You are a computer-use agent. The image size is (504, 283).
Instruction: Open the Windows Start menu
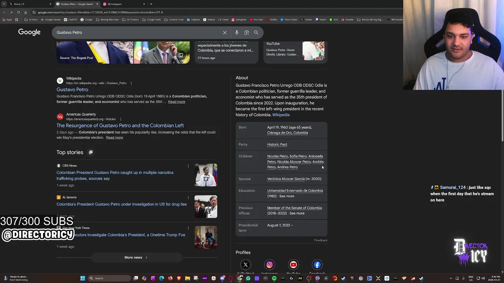tap(83, 278)
